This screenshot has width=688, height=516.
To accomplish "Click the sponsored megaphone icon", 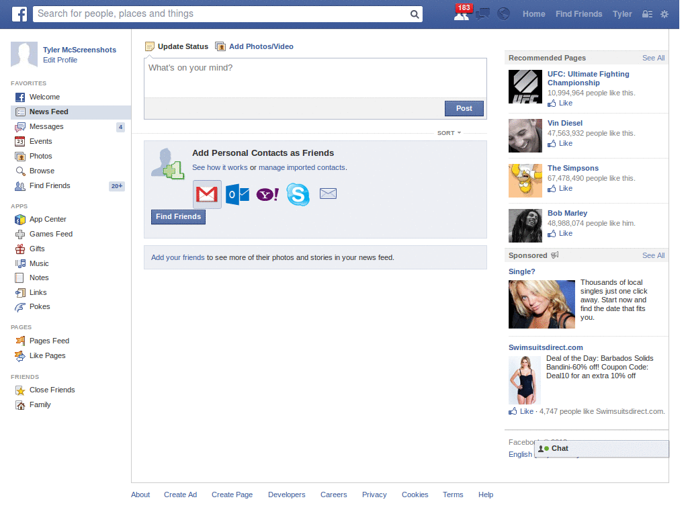I will pyautogui.click(x=554, y=255).
